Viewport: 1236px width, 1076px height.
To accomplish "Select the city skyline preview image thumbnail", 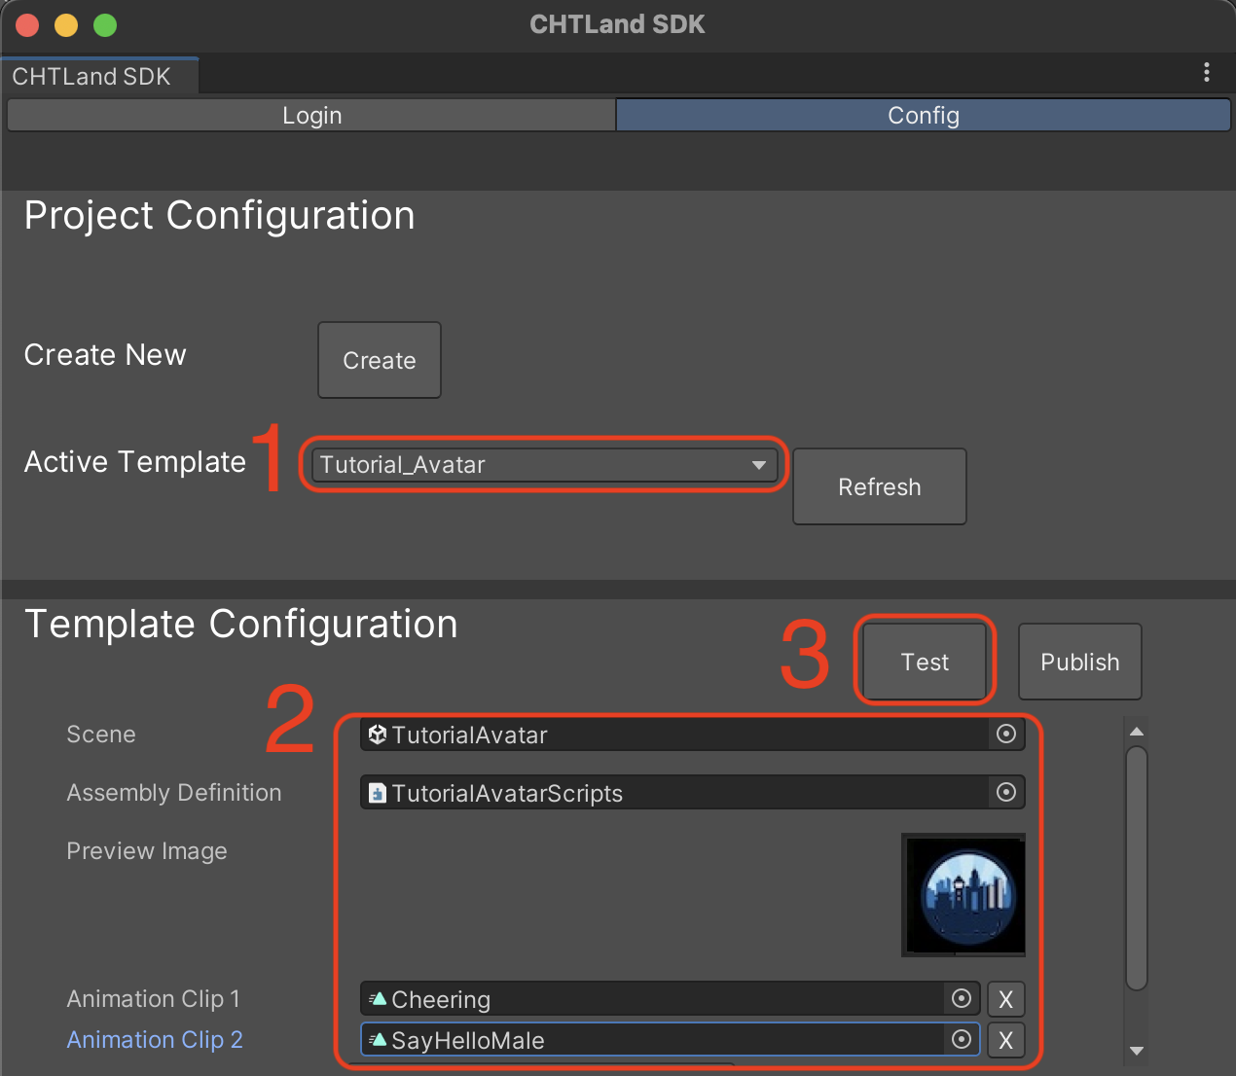I will (963, 895).
